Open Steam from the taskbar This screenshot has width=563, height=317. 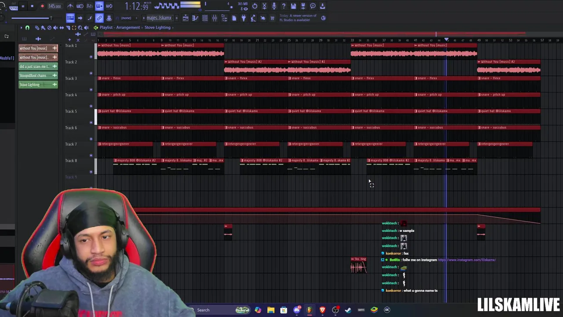(x=348, y=310)
